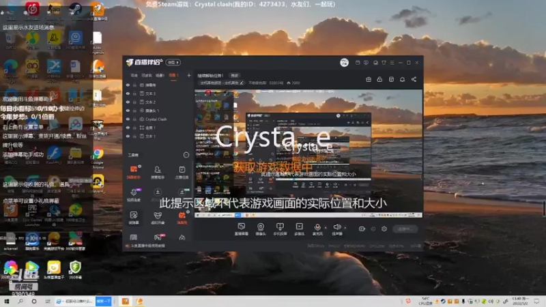Switch to the first scene tab
546x307 pixels.
tap(134, 76)
